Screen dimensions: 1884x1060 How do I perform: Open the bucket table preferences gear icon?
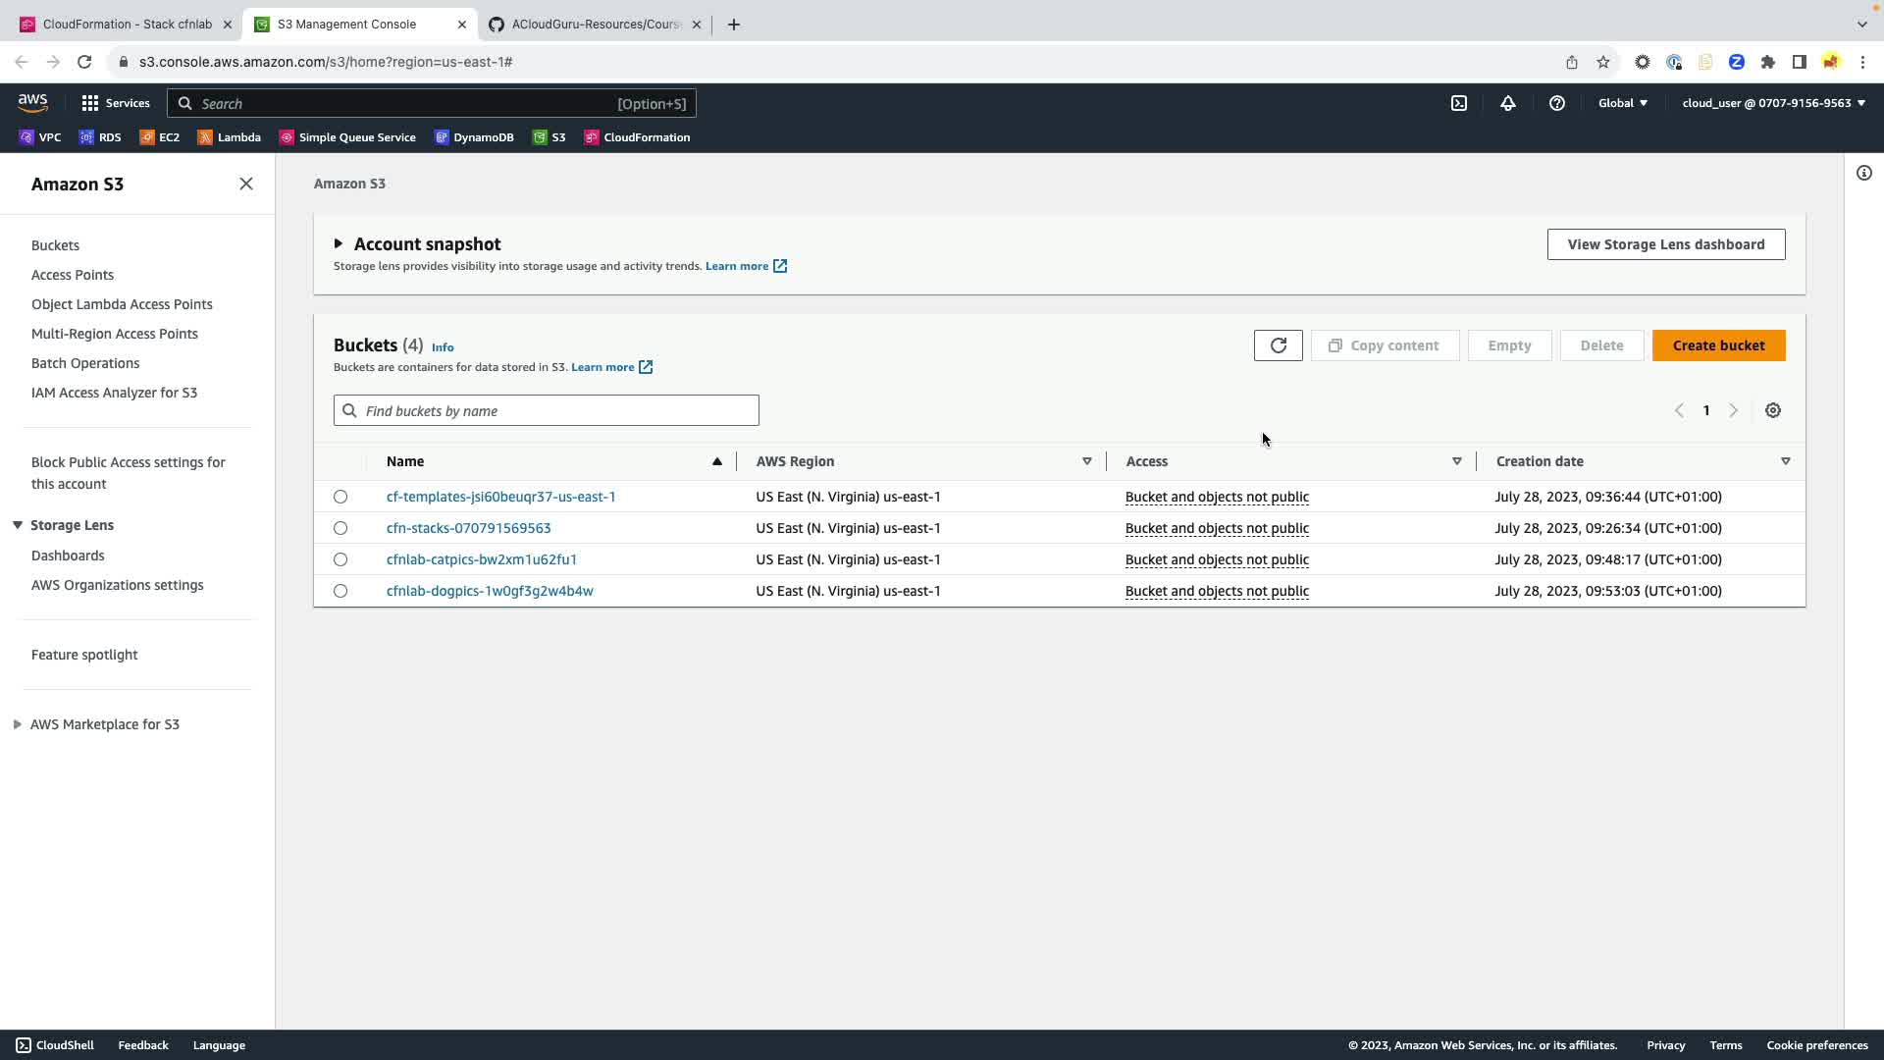pos(1772,410)
